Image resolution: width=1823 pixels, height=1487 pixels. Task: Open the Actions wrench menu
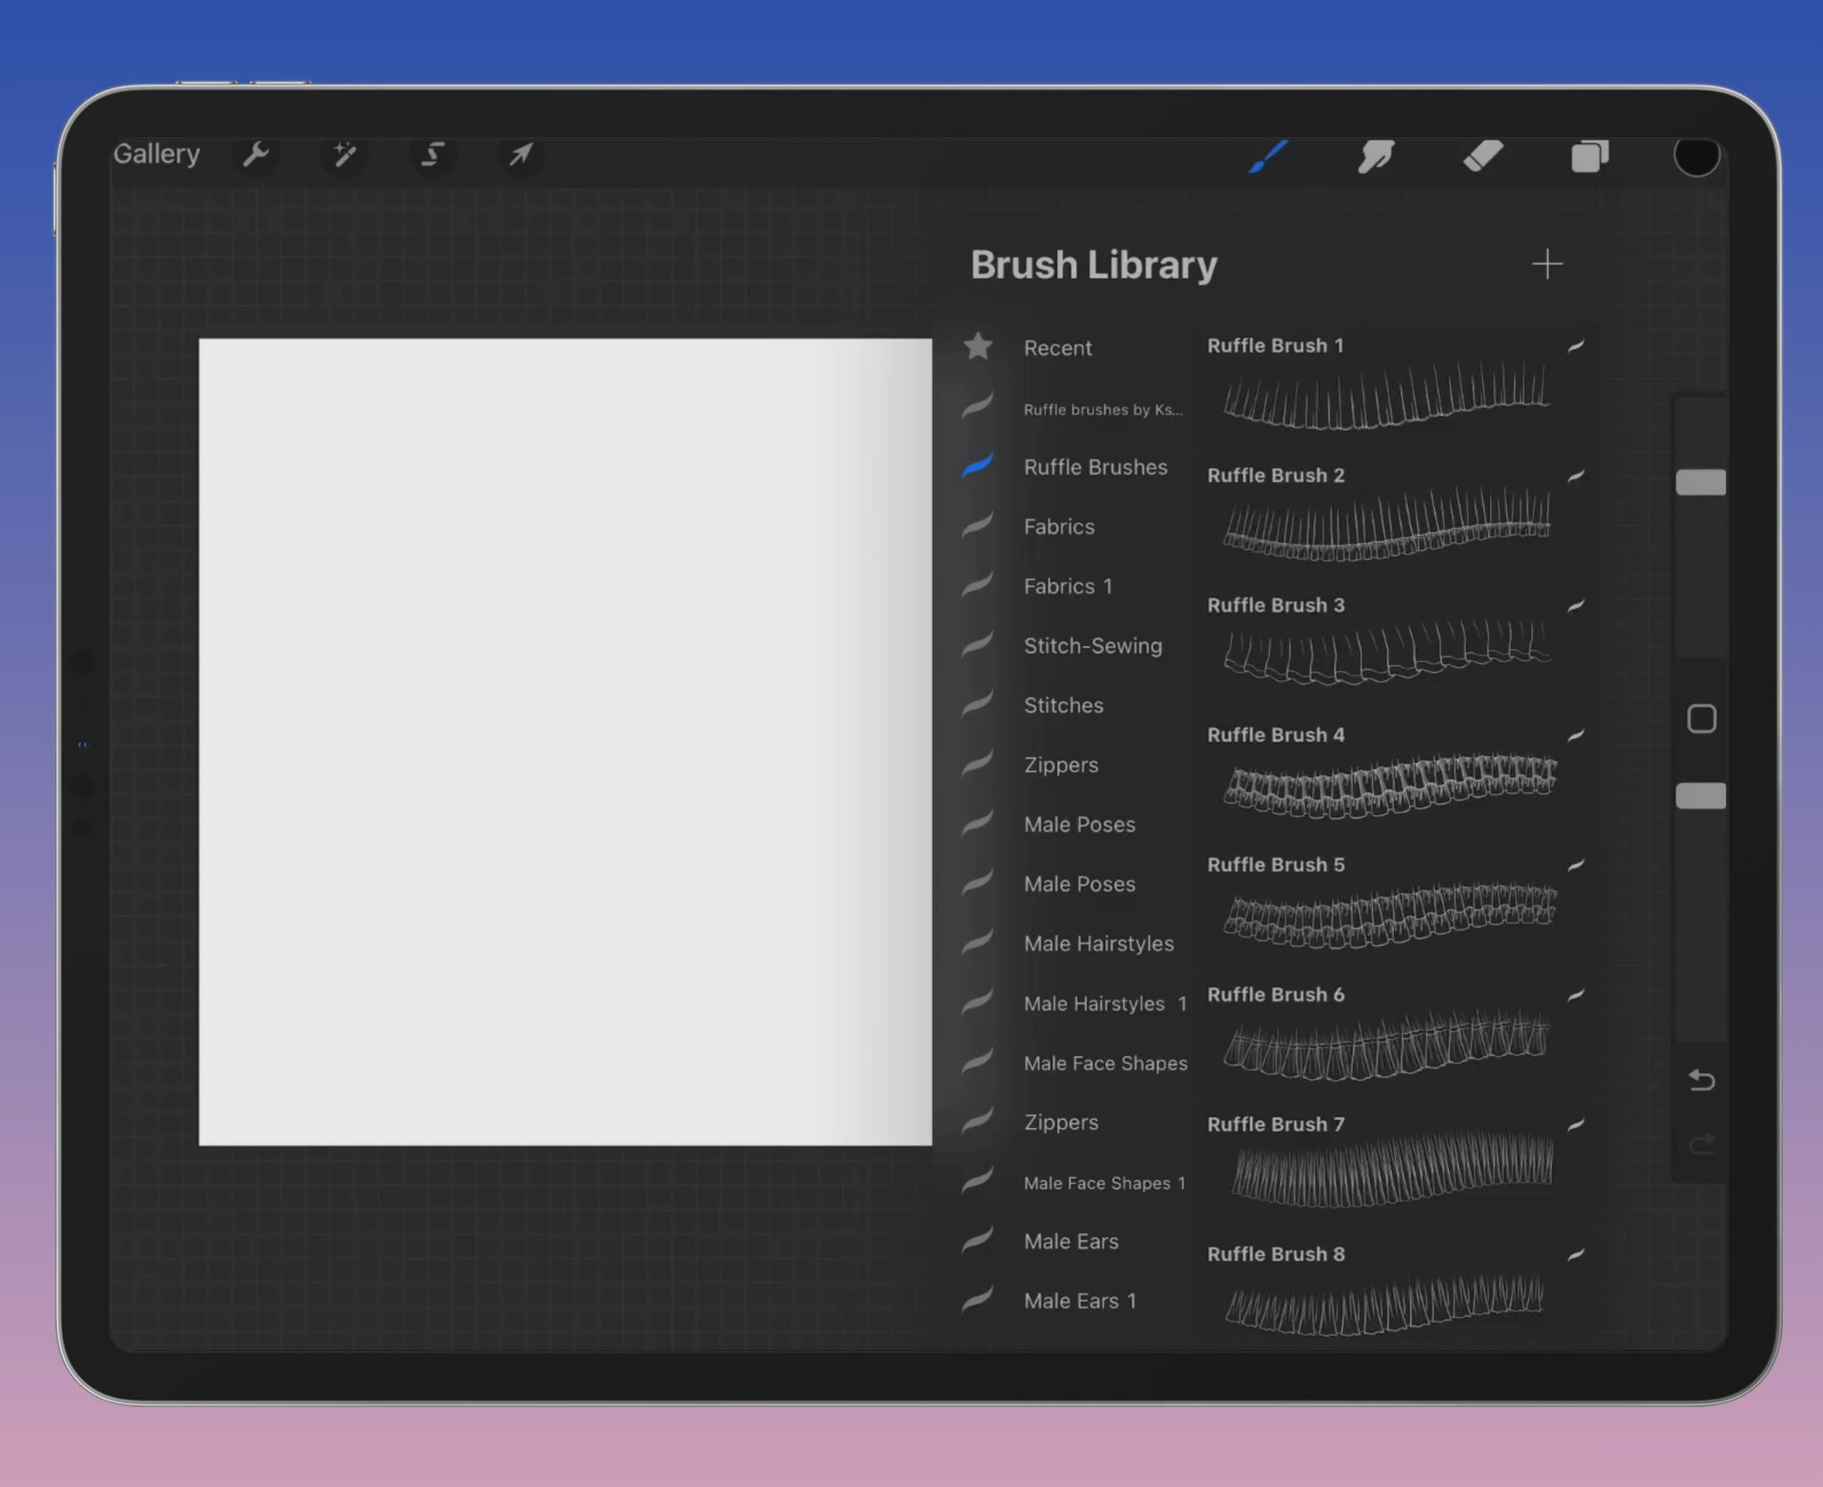point(256,155)
